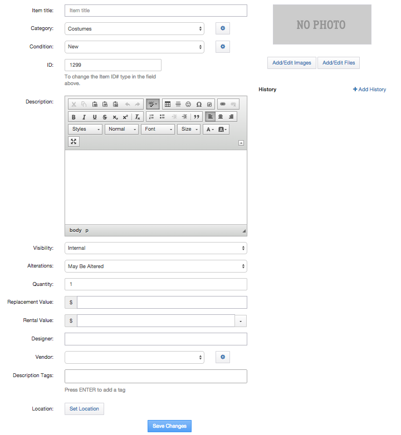401x435 pixels.
Task: Click the Copy icon in editor toolbar
Action: click(x=84, y=105)
